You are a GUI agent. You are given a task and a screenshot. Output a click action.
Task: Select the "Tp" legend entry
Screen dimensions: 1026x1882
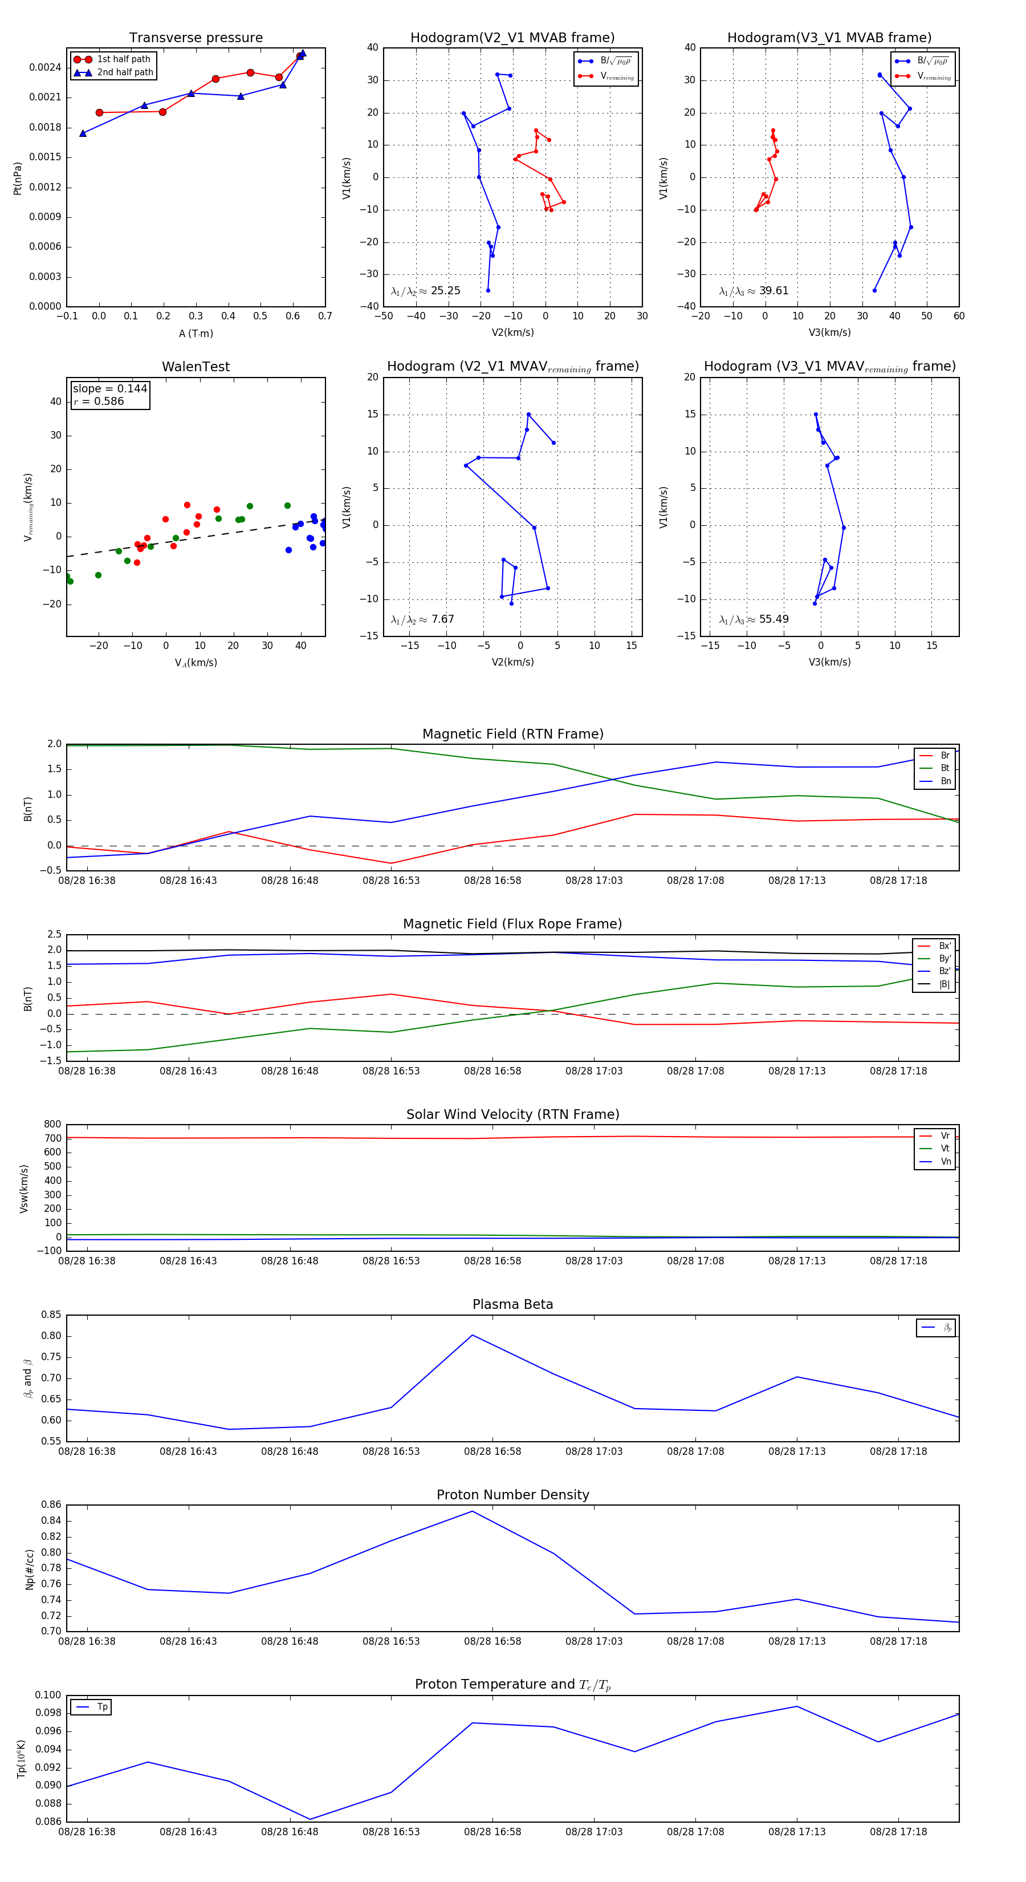pyautogui.click(x=91, y=1707)
